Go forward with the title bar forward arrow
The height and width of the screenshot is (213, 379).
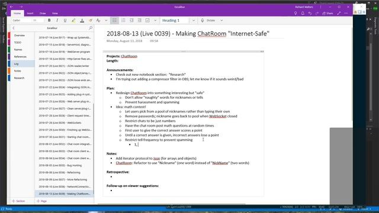pyautogui.click(x=21, y=7)
